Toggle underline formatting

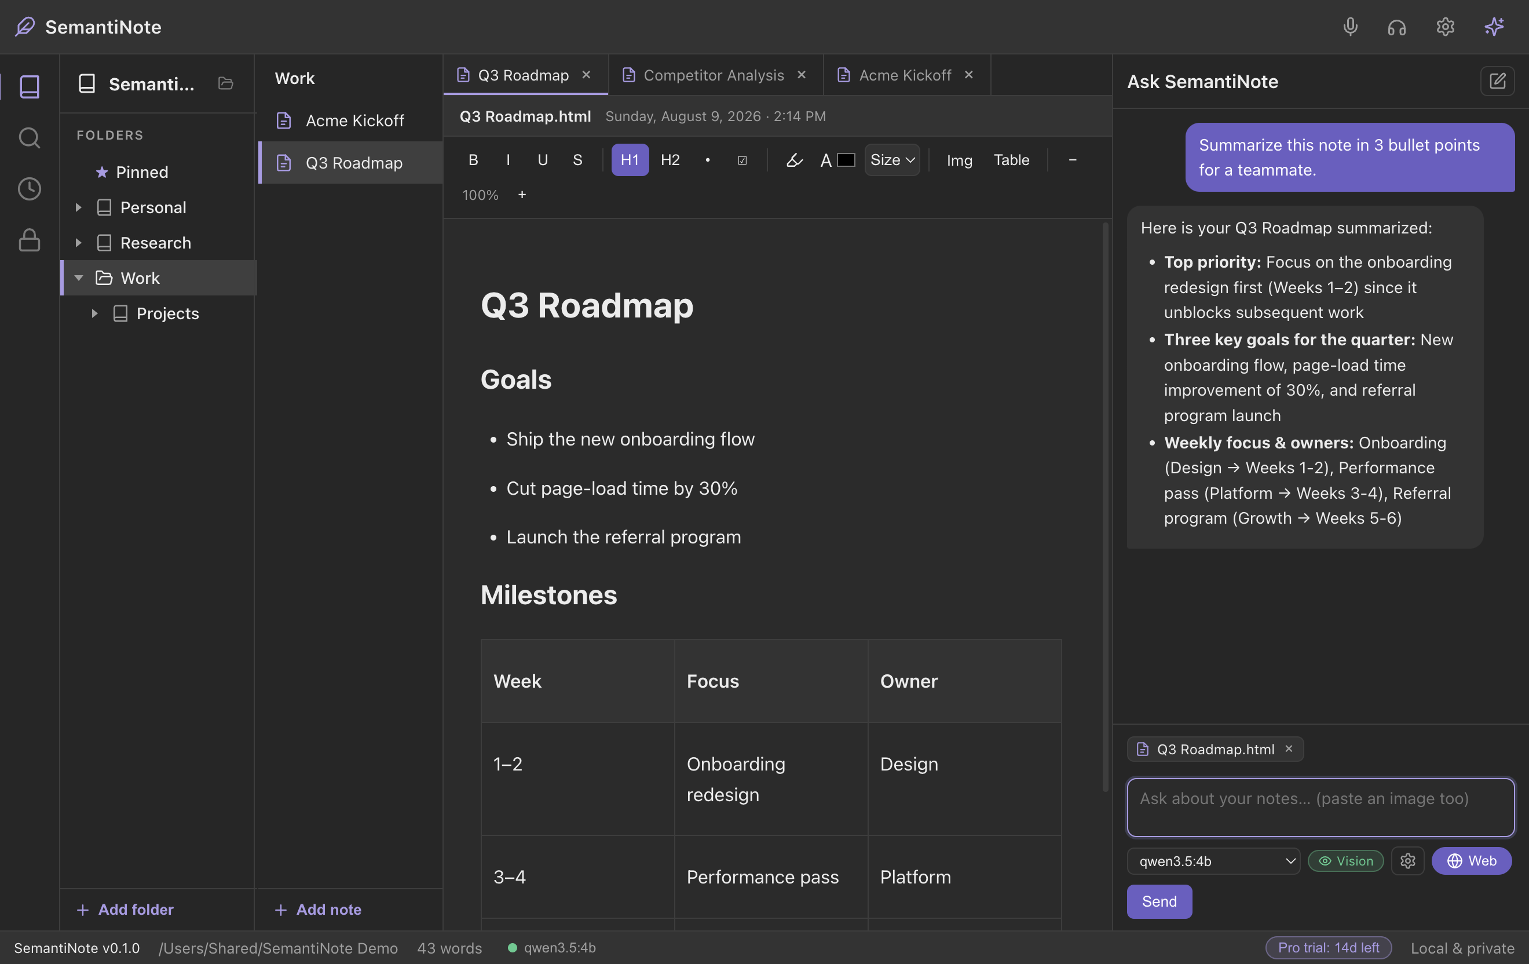coord(542,160)
